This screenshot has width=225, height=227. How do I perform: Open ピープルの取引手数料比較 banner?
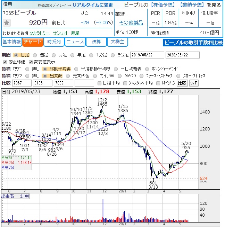point(193,43)
